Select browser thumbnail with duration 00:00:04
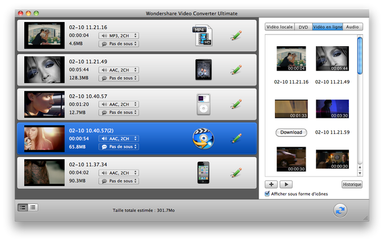Screen dimensions: 384x242 [x=291, y=59]
